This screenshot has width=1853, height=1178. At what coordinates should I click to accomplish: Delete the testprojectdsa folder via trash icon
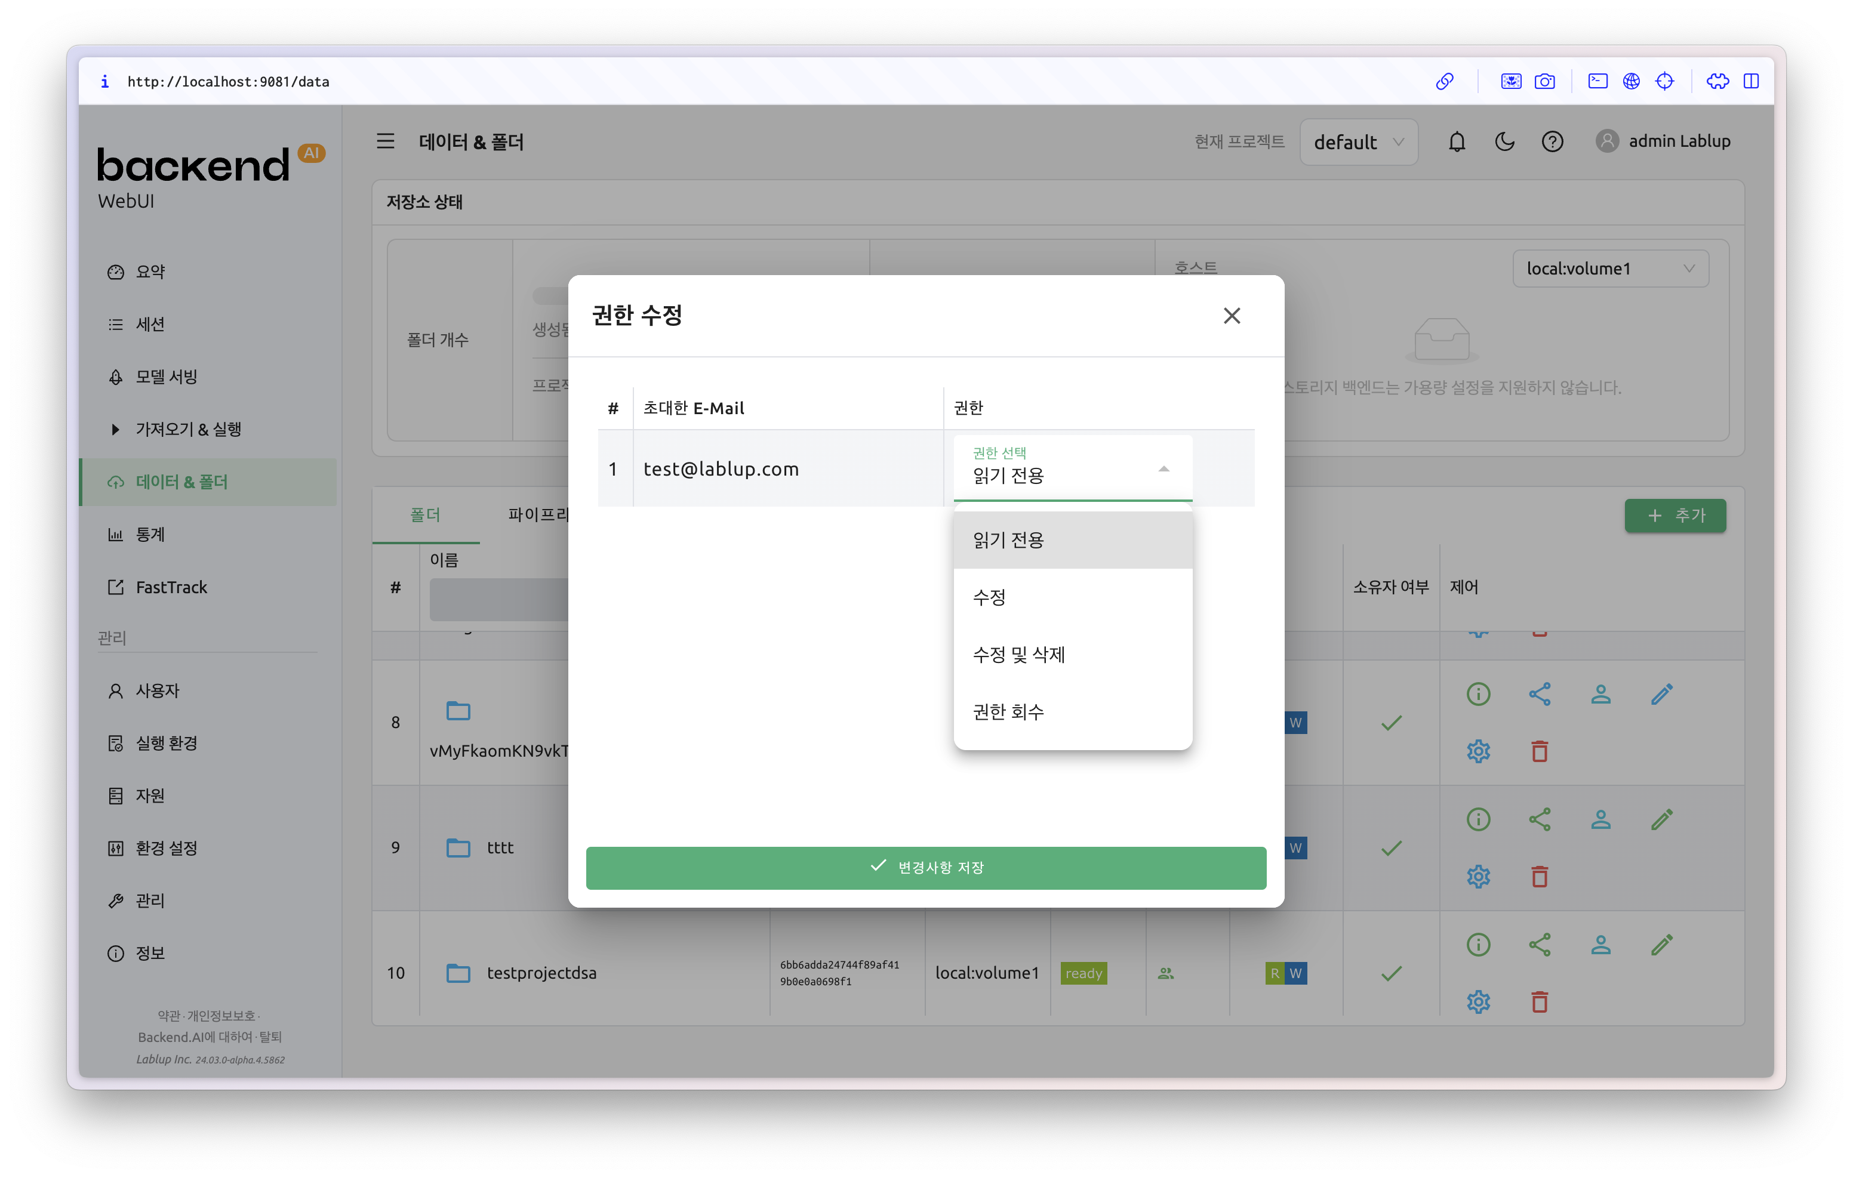1539,1002
